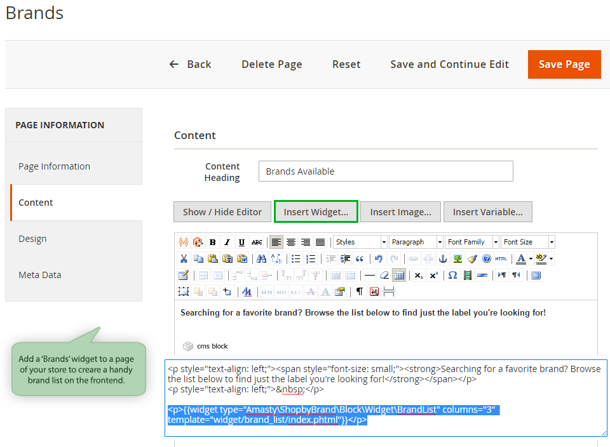Insert a special character with the Omega icon
Screen dimensions: 610x447
tap(453, 275)
